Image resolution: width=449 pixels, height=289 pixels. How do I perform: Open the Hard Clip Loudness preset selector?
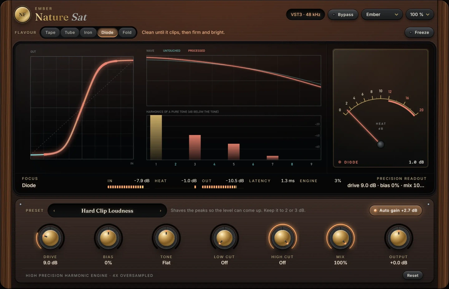point(107,211)
